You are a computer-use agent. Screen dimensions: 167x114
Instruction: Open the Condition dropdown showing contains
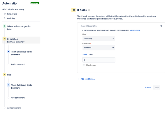coord(99,48)
